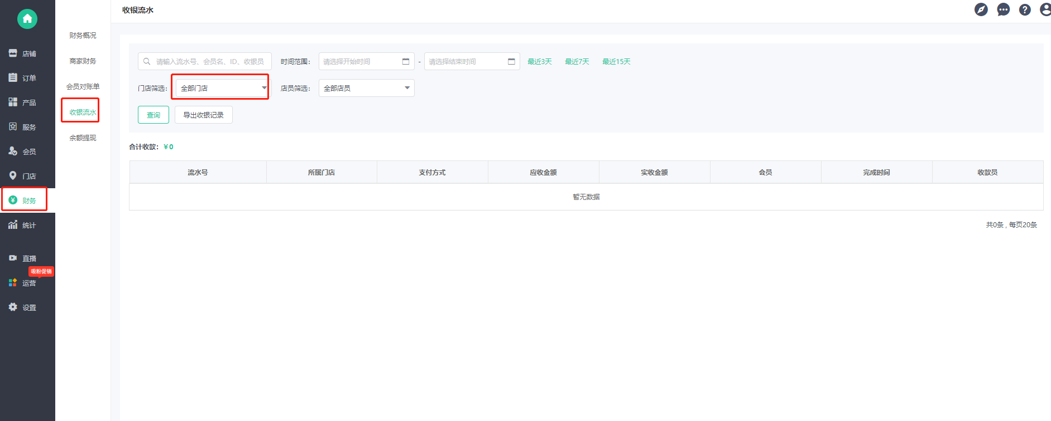
Task: Expand the 全部门店 store filter dropdown
Action: pos(222,88)
